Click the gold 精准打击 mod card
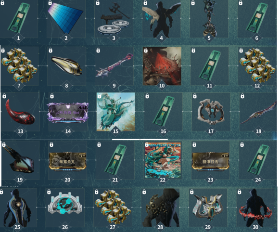The image size is (279, 232). 211,161
